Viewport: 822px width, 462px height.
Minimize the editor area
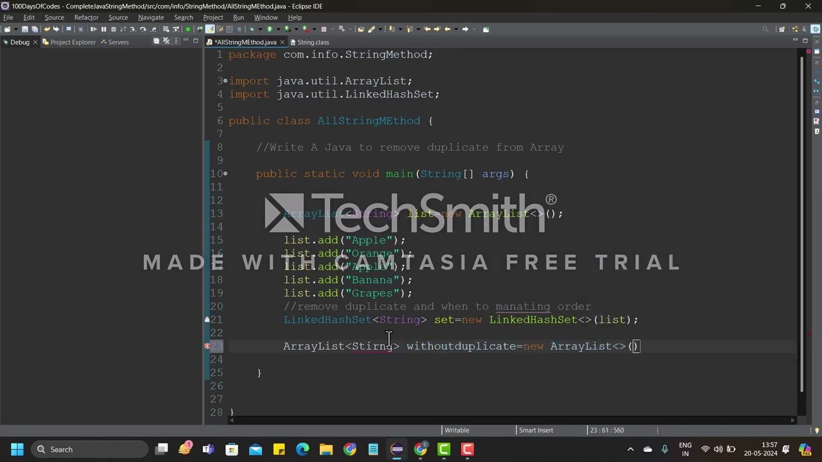[795, 40]
